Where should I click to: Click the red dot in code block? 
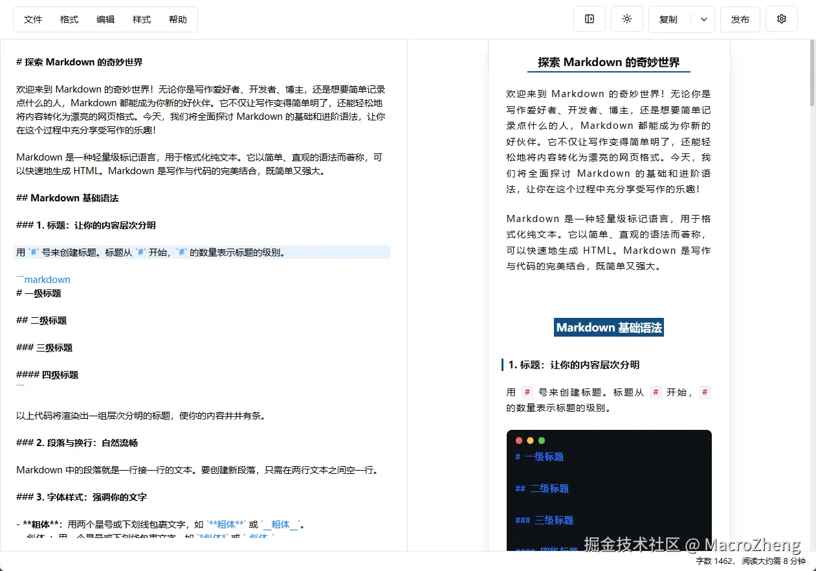tap(519, 441)
